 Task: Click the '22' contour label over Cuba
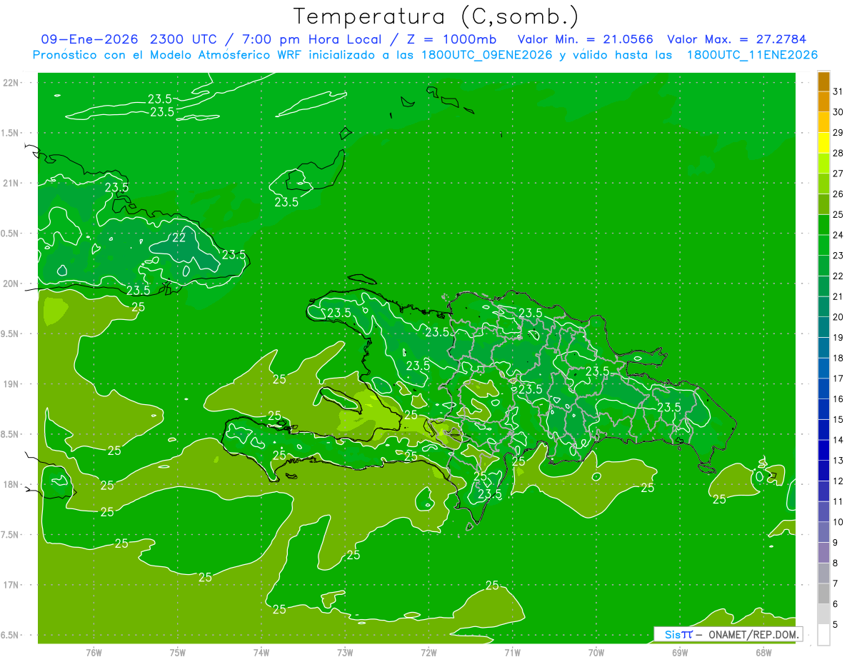179,238
